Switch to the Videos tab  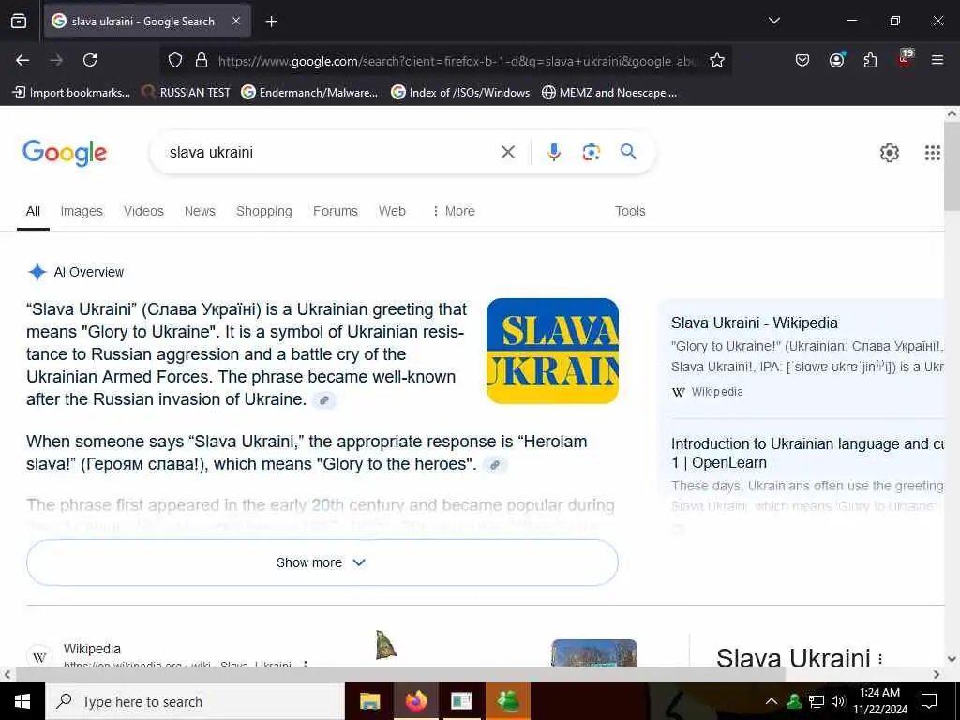coord(143,211)
